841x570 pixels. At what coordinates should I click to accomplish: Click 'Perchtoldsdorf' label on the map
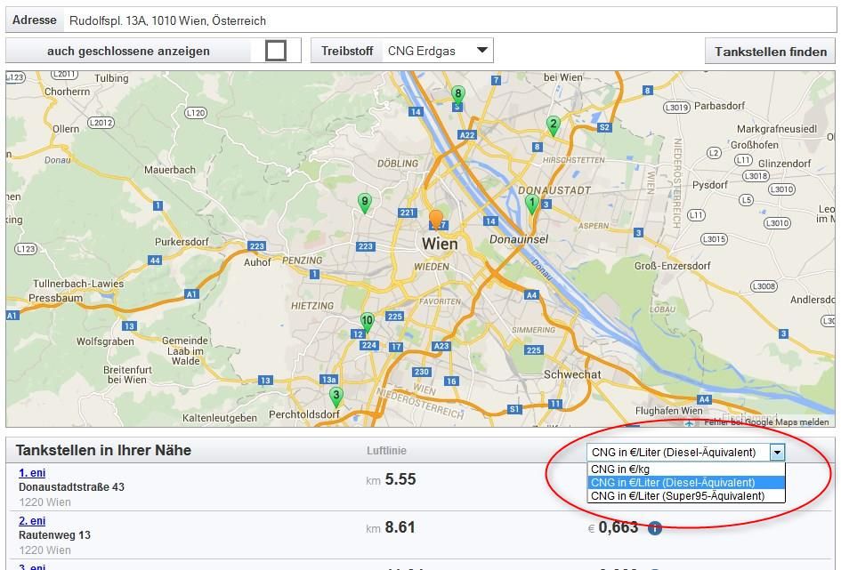pyautogui.click(x=304, y=414)
